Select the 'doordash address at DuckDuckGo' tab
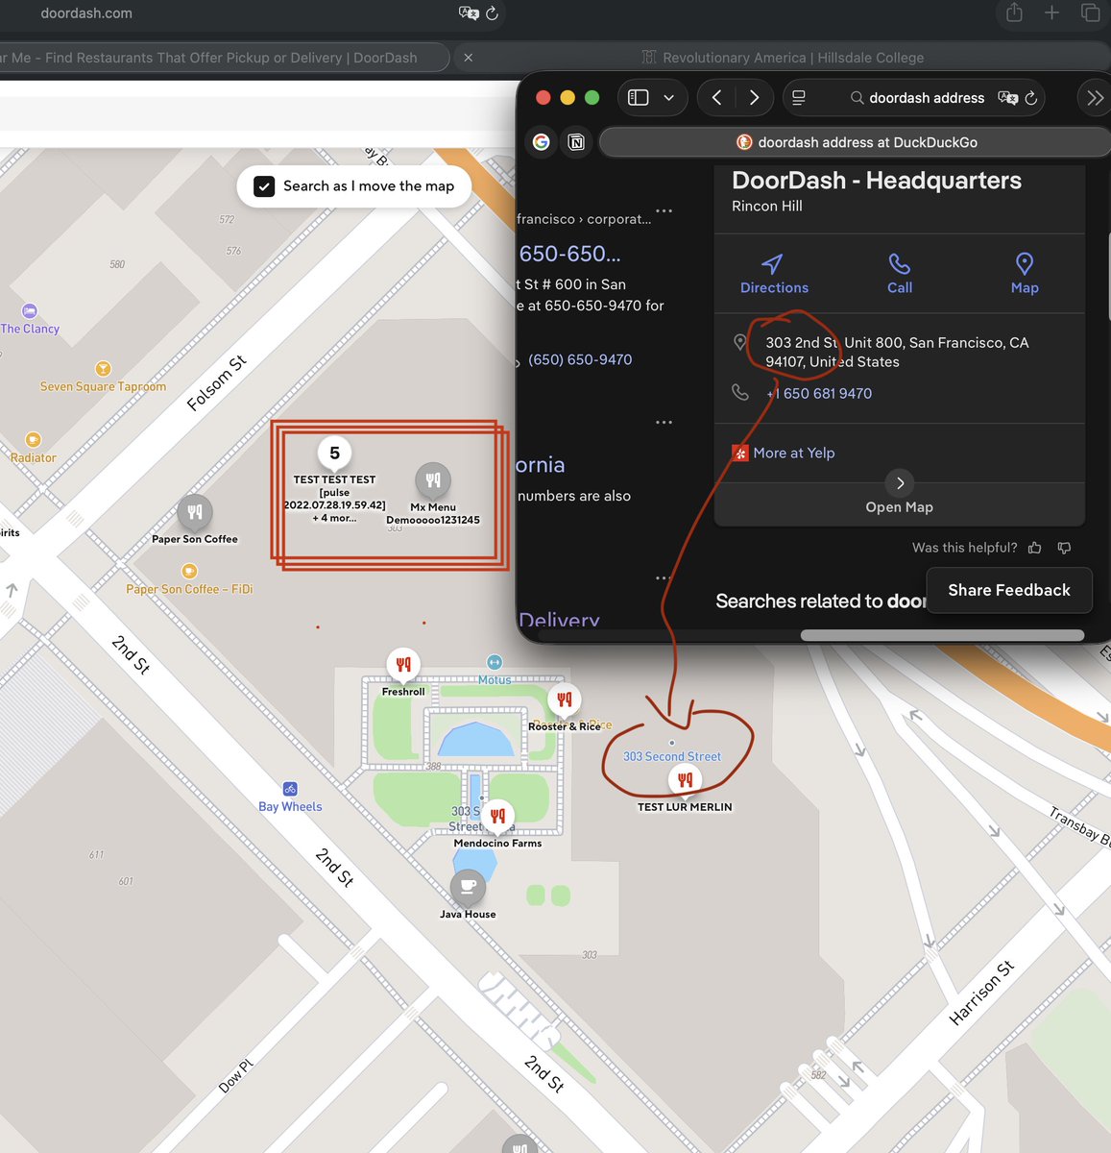This screenshot has width=1111, height=1153. (x=856, y=142)
